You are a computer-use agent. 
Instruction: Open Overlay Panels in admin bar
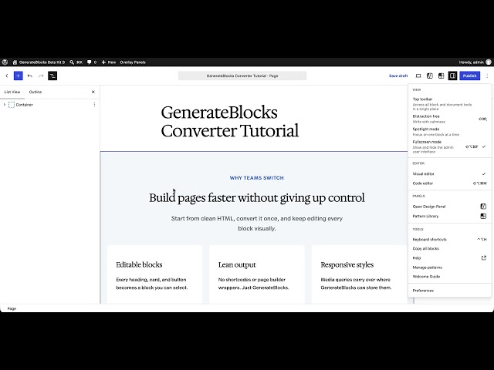pyautogui.click(x=133, y=62)
